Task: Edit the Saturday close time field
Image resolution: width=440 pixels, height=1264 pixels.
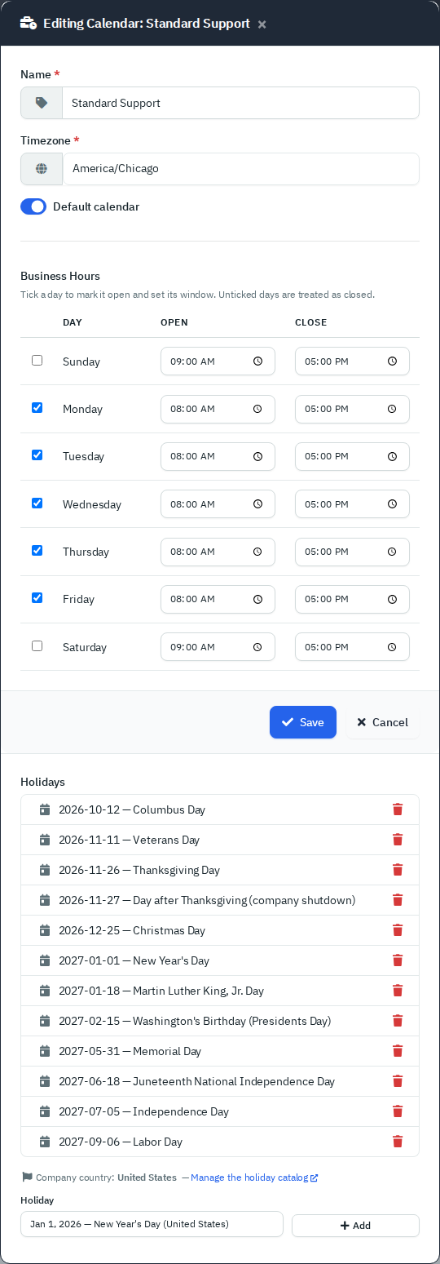Action: click(x=352, y=647)
